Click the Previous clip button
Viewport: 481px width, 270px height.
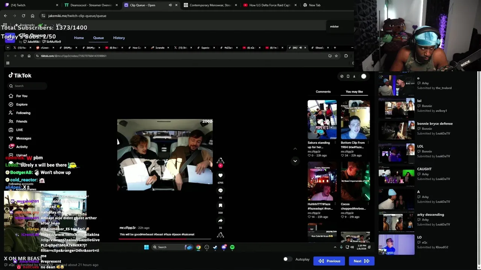click(329, 261)
